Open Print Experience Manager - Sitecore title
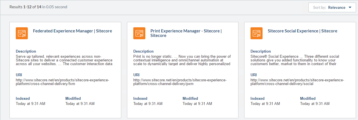This screenshot has width=358, height=120. click(x=186, y=33)
